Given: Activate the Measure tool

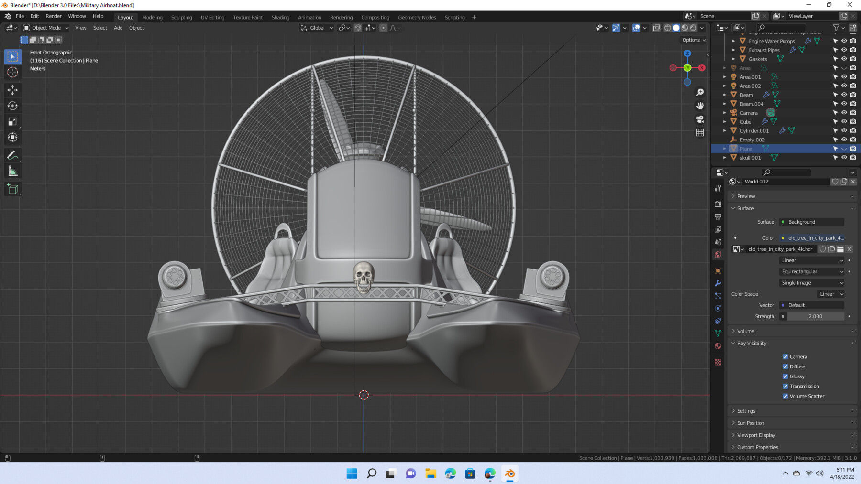Looking at the screenshot, I should [x=12, y=171].
